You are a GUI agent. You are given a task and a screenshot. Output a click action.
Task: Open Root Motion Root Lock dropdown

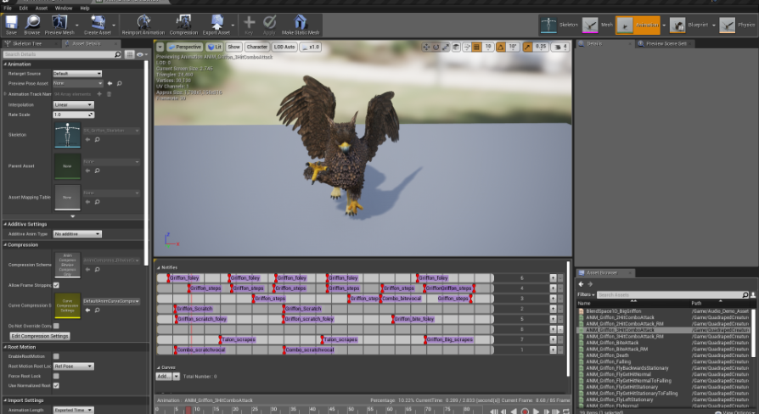[x=73, y=366]
